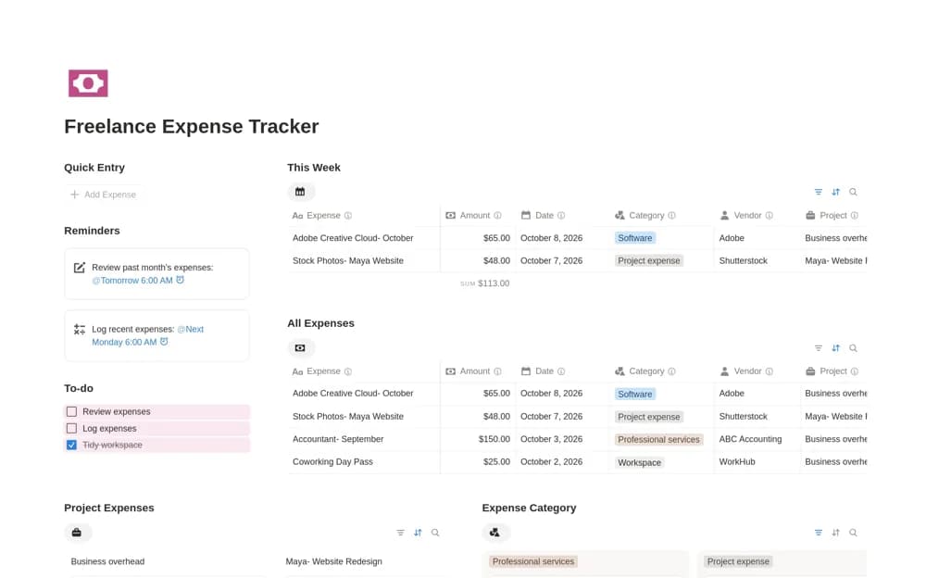
Task: Search within This Week table
Action: (x=854, y=192)
